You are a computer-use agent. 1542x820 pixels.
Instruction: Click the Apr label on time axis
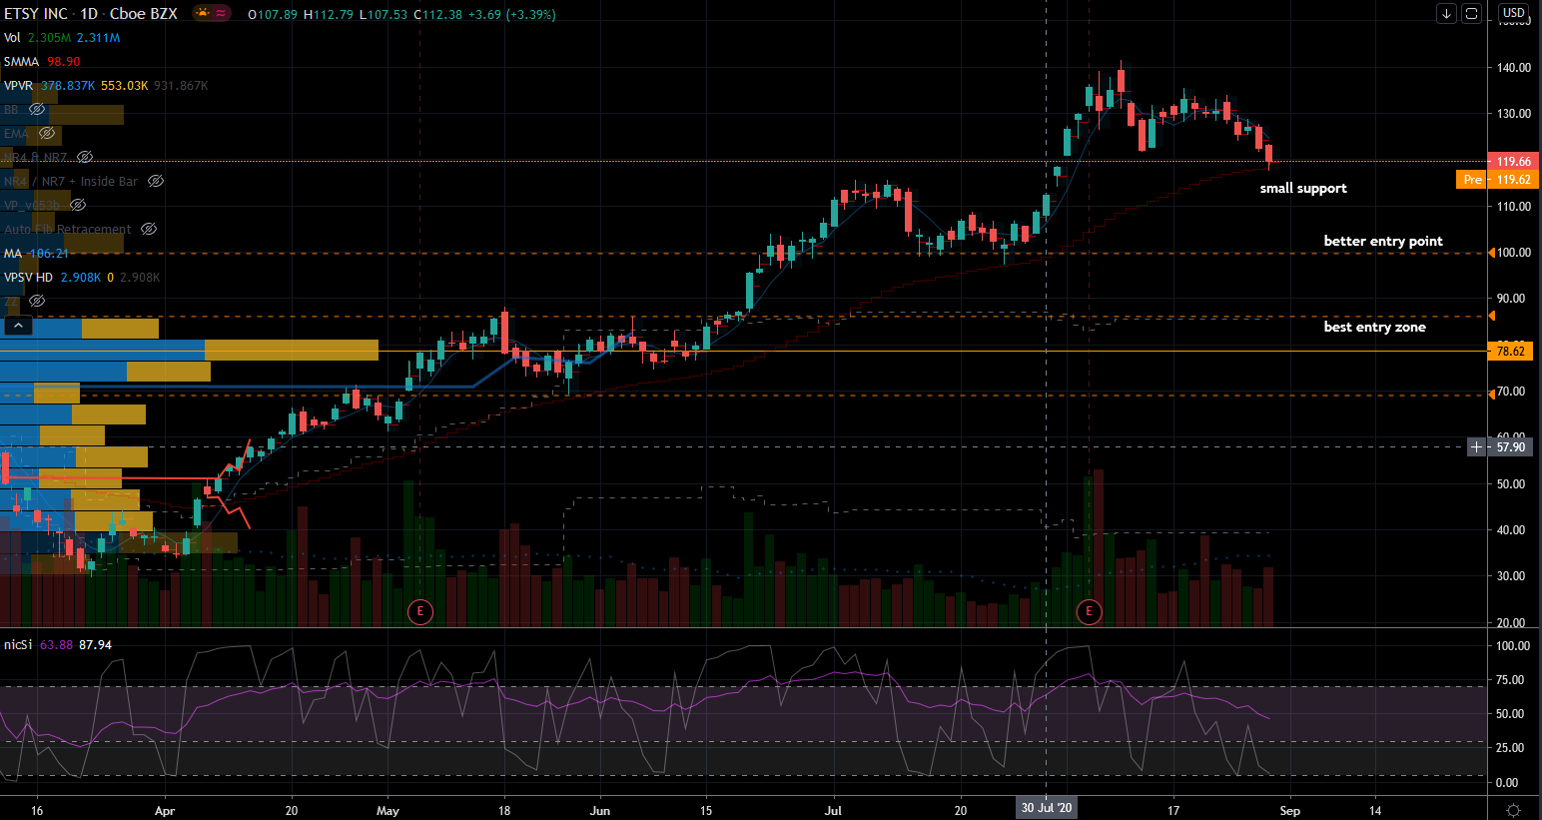165,811
